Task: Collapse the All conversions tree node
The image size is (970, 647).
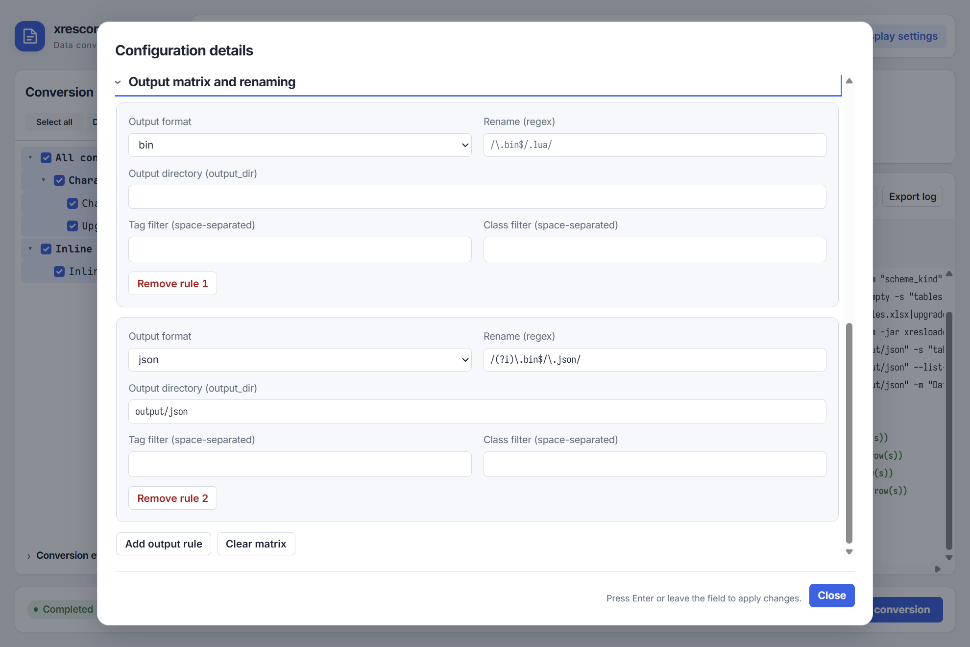Action: pyautogui.click(x=30, y=158)
